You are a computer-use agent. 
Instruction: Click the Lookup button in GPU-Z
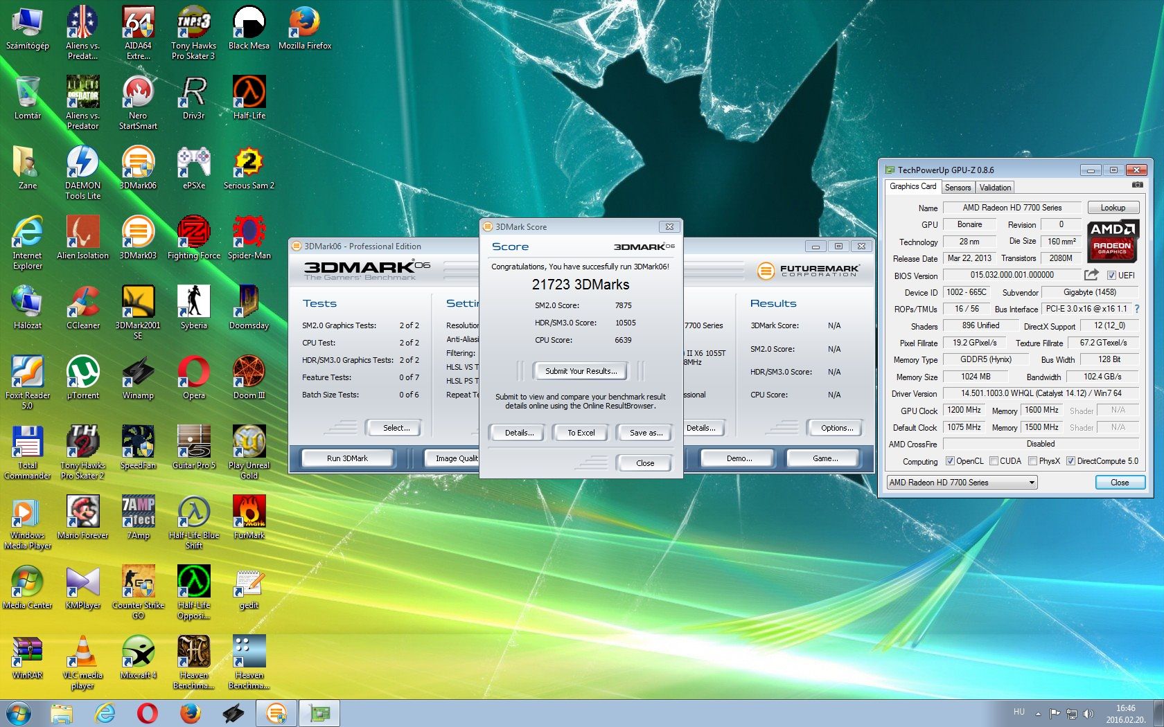(x=1113, y=208)
